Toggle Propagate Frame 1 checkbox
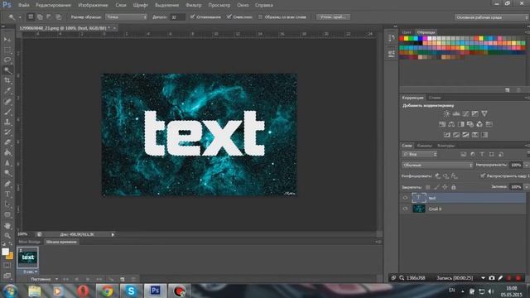The image size is (530, 298). (483, 175)
